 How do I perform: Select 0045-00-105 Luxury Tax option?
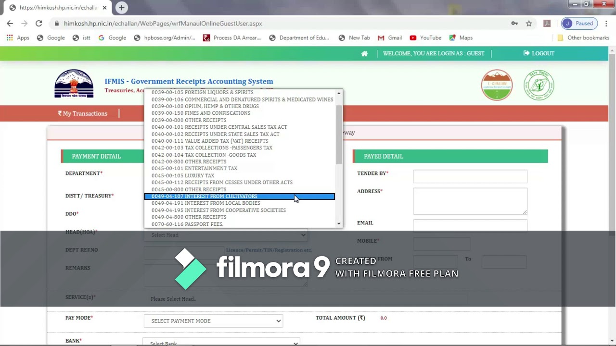coord(240,175)
